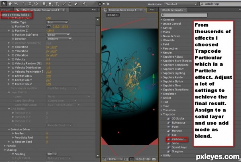Click the Search Help field
The width and height of the screenshot is (241, 162).
pos(221,4)
